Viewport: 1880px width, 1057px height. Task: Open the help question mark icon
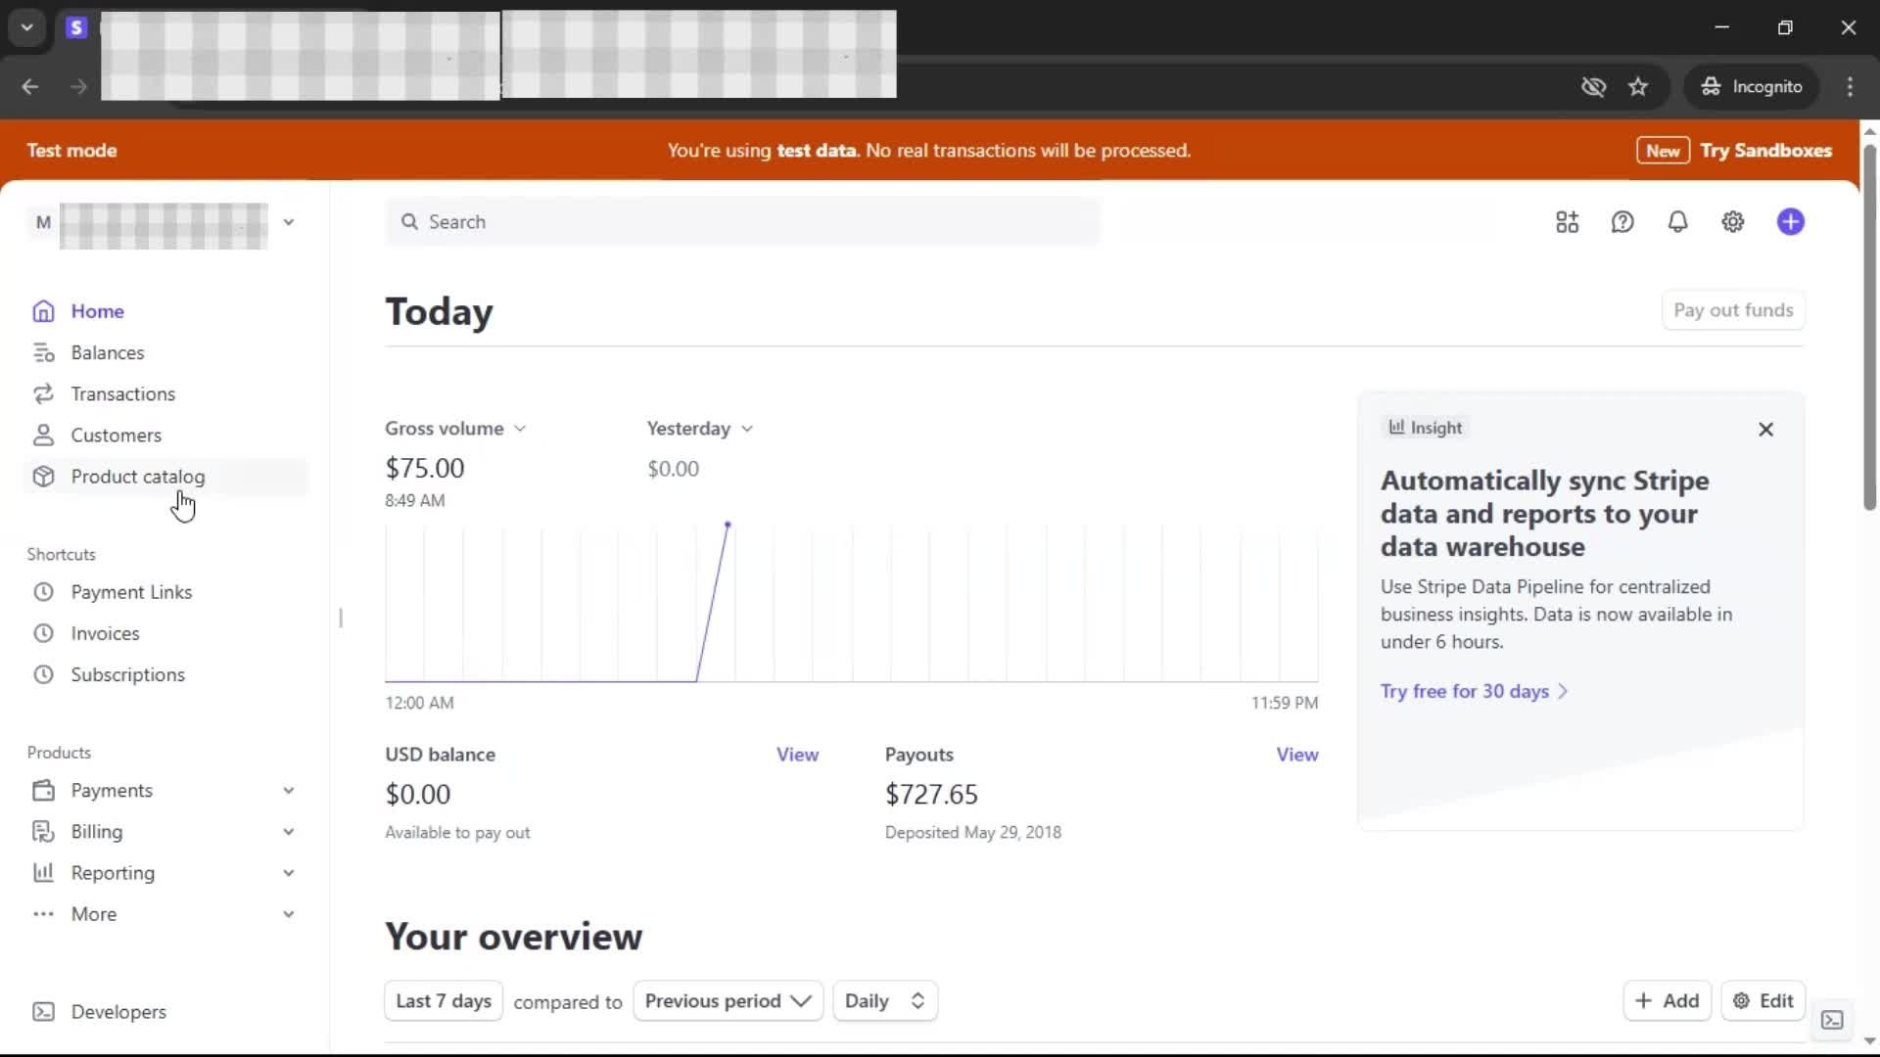coord(1622,222)
